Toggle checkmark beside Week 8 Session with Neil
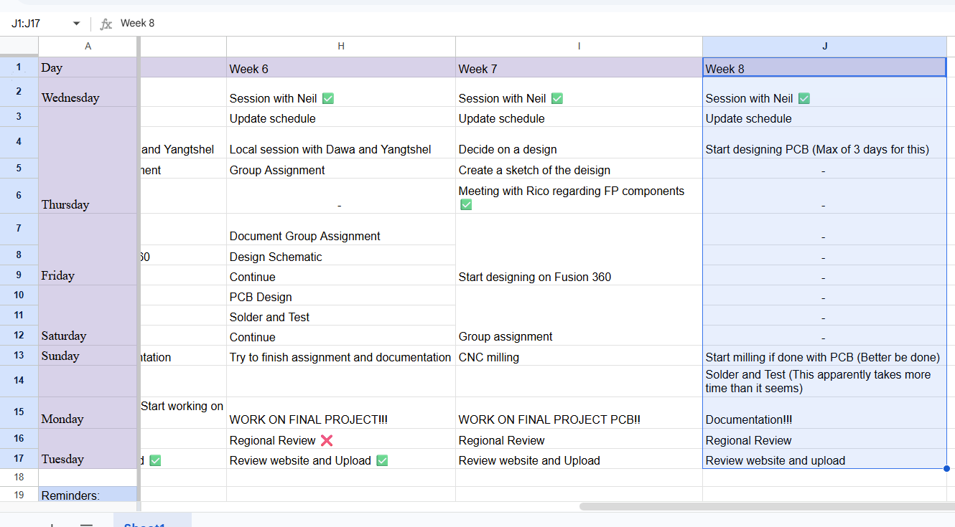 803,98
